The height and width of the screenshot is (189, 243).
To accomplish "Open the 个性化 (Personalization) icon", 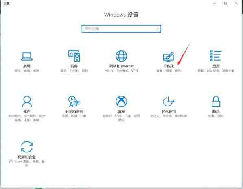I will (169, 56).
